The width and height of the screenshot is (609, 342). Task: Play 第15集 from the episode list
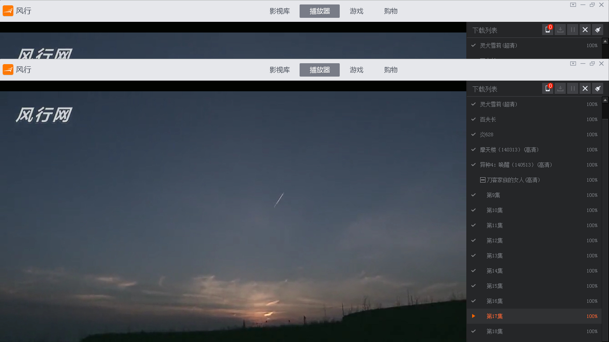pyautogui.click(x=534, y=286)
